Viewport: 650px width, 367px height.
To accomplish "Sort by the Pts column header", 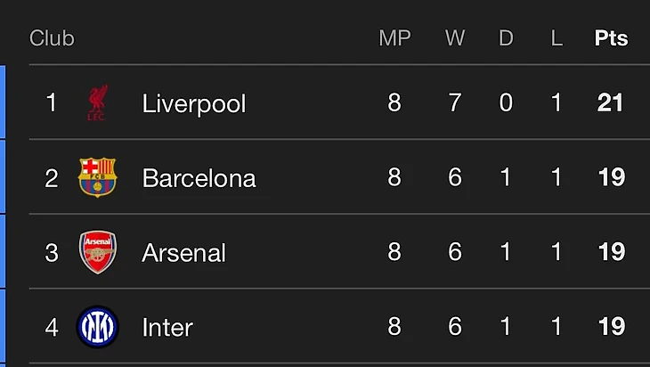I will (x=611, y=38).
